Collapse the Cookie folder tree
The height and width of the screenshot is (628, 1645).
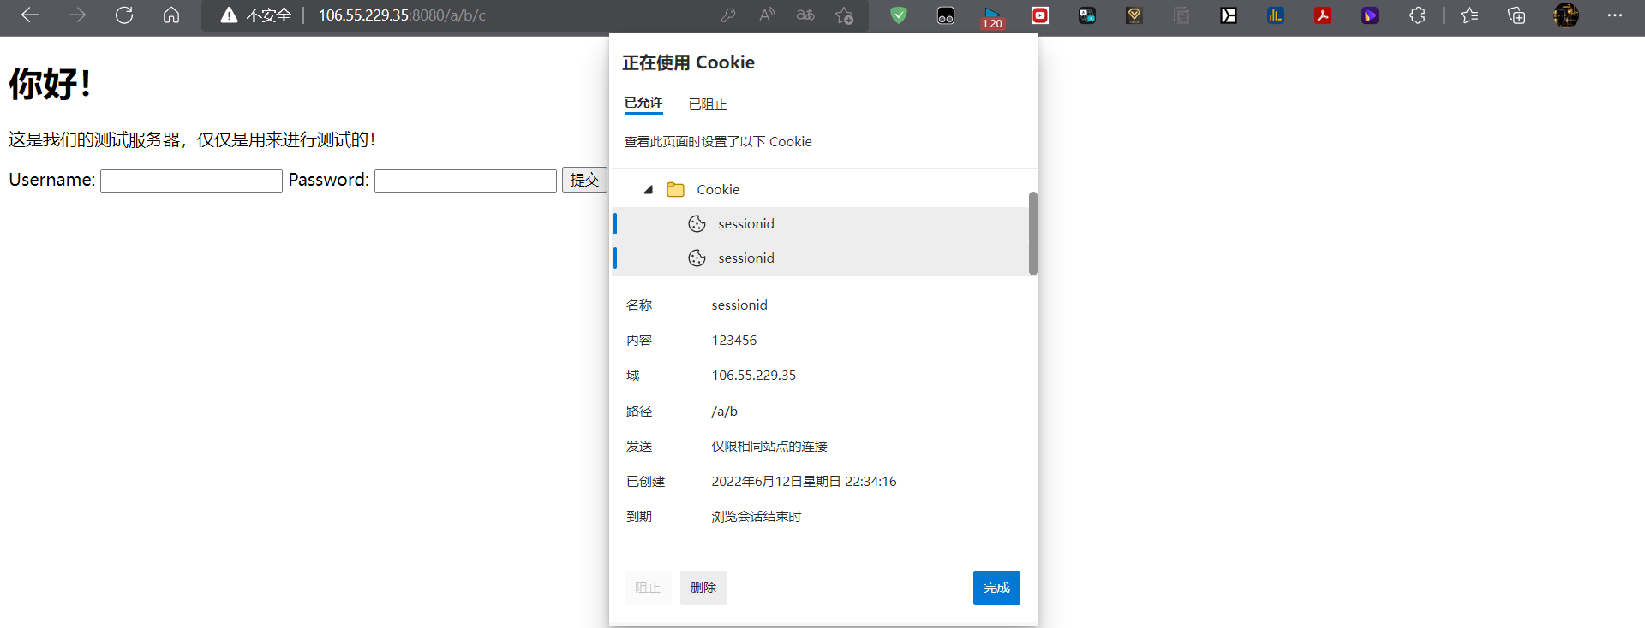[x=649, y=190]
